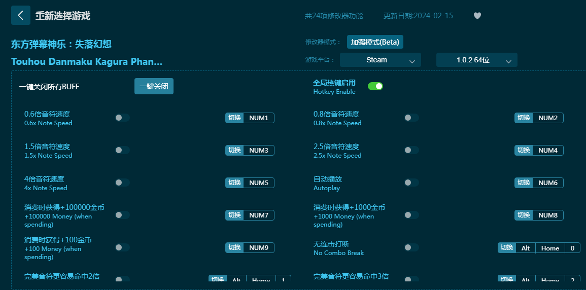Click the back arrow icon
This screenshot has height=290, width=586.
[21, 15]
